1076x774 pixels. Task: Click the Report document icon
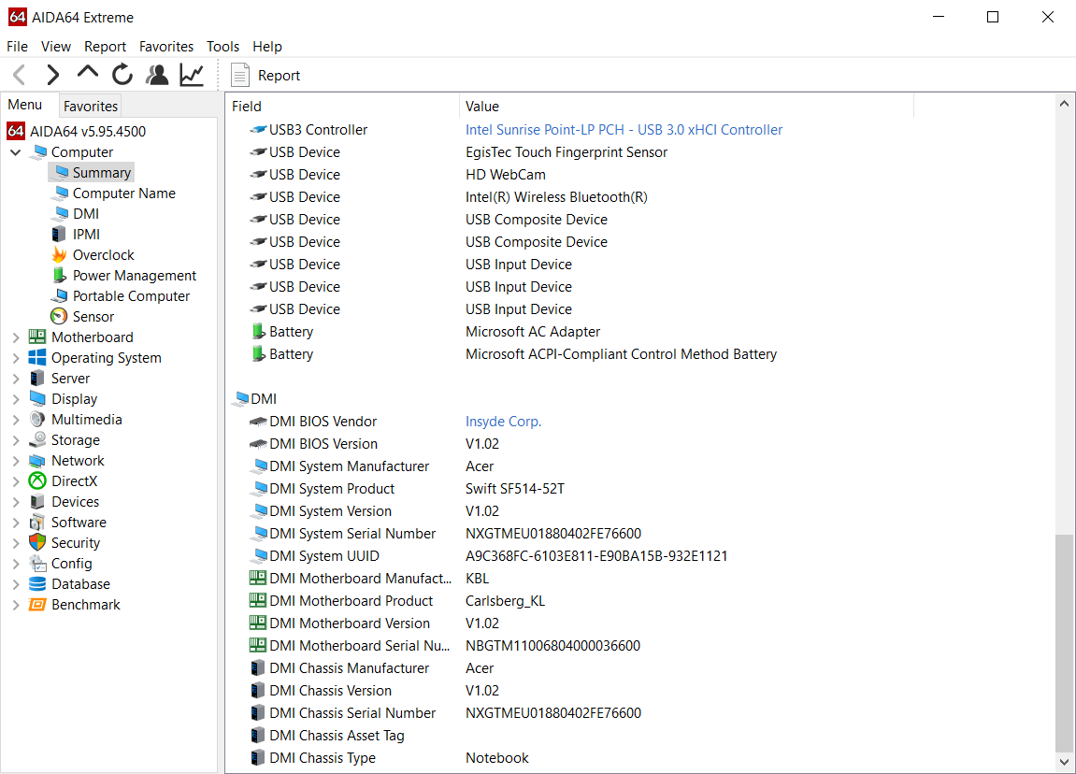click(239, 75)
